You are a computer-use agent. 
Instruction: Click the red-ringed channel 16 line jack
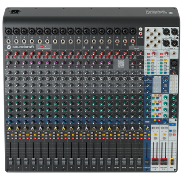[117, 41]
